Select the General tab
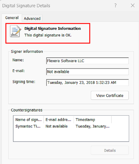 click(x=12, y=18)
